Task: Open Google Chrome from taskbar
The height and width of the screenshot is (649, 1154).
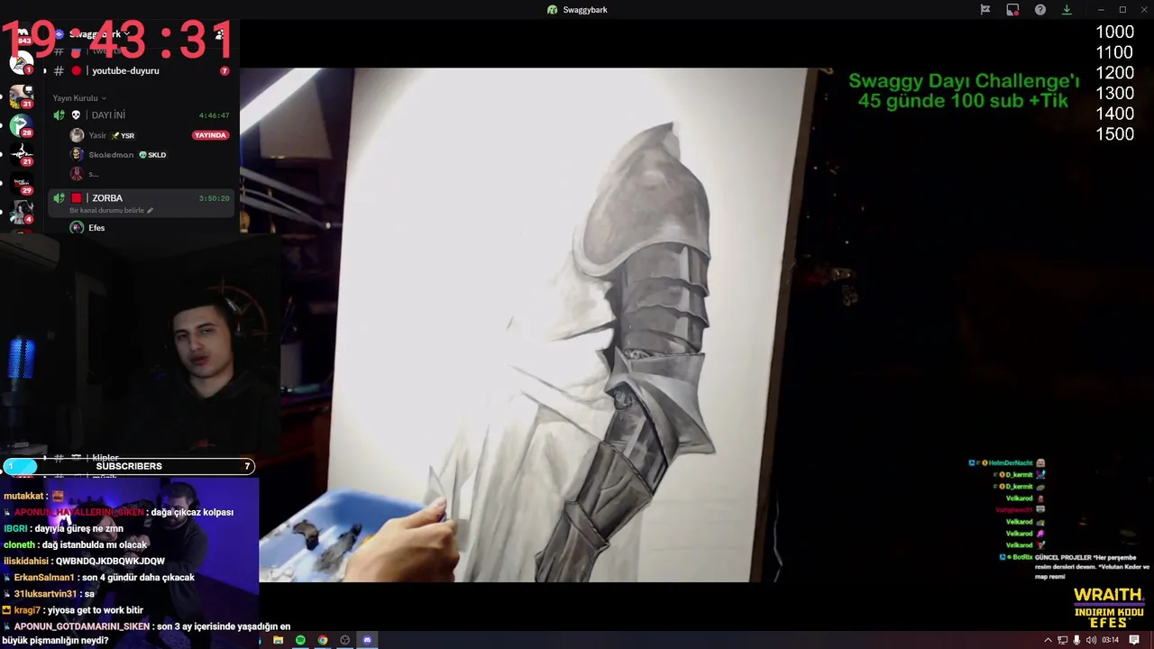Action: point(323,640)
